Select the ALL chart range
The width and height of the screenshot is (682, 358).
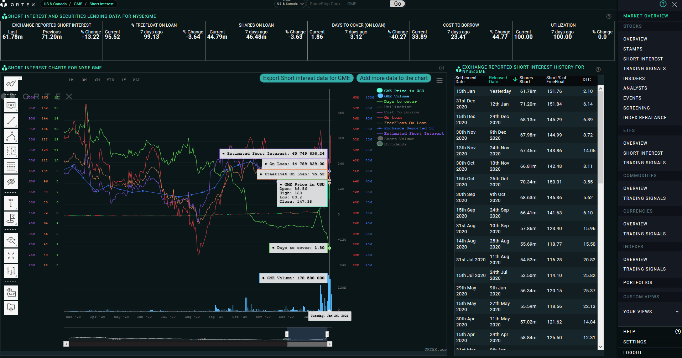(x=136, y=80)
